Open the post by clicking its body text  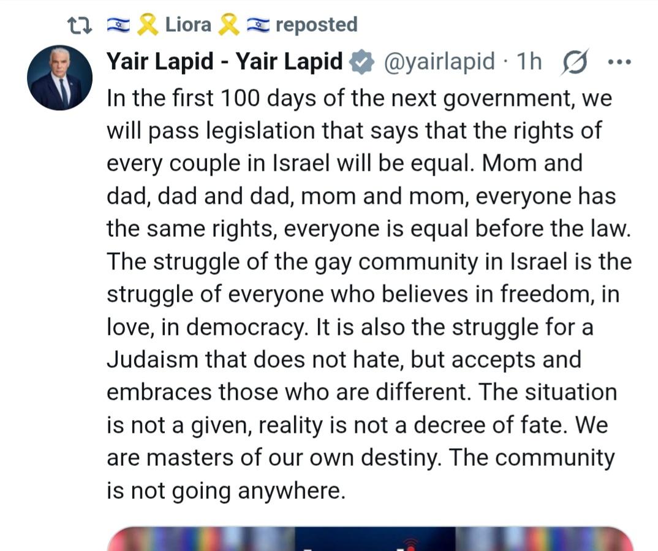369,294
